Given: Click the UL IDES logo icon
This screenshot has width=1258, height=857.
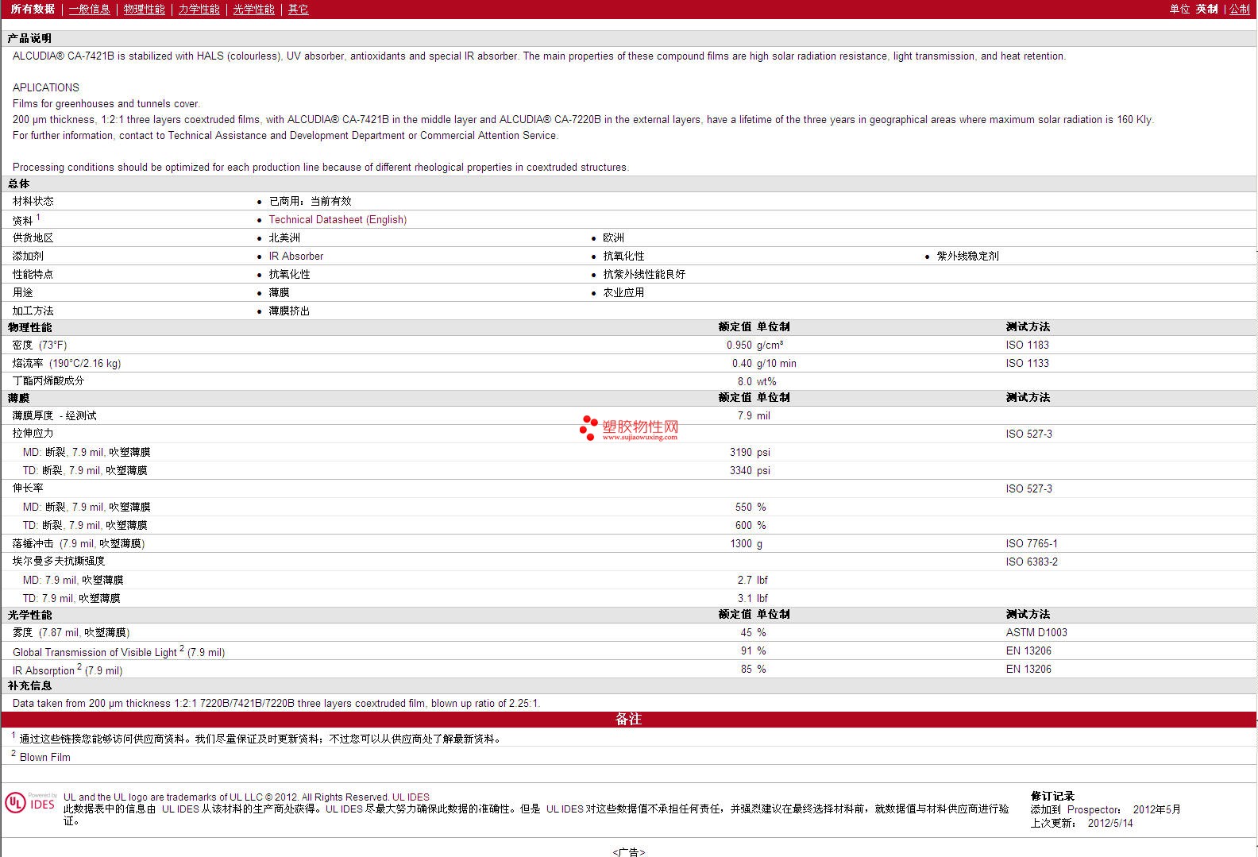Looking at the screenshot, I should point(30,803).
